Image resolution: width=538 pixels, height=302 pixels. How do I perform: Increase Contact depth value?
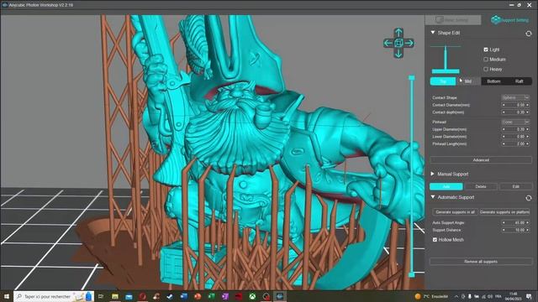point(527,112)
